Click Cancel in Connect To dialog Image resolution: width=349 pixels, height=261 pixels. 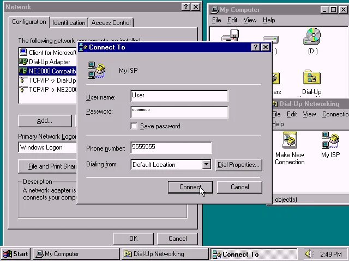(239, 187)
